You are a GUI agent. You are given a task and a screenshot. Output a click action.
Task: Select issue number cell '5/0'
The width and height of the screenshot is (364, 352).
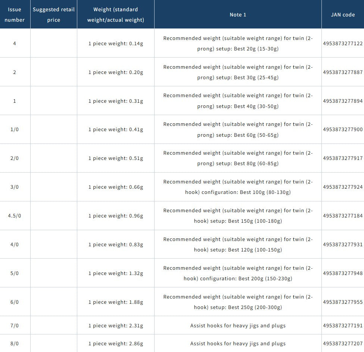coord(15,274)
